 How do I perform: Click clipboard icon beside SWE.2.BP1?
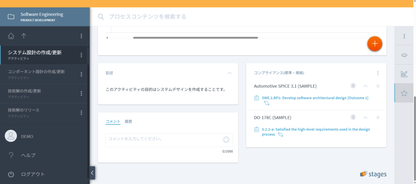coord(257,98)
